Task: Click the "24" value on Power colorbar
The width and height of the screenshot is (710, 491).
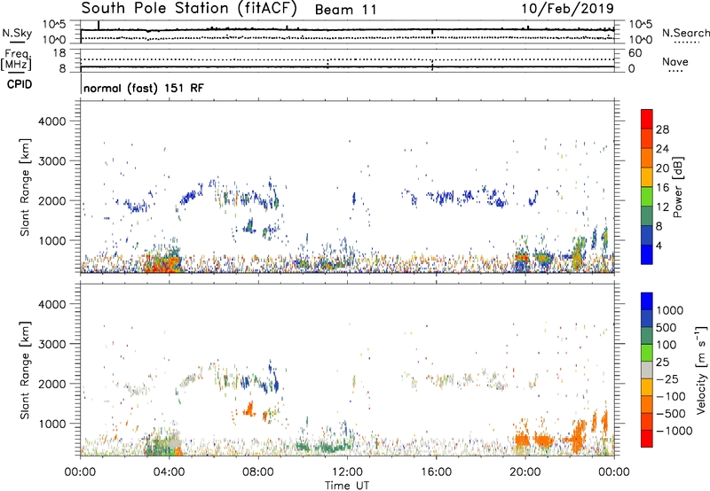Action: pos(662,149)
